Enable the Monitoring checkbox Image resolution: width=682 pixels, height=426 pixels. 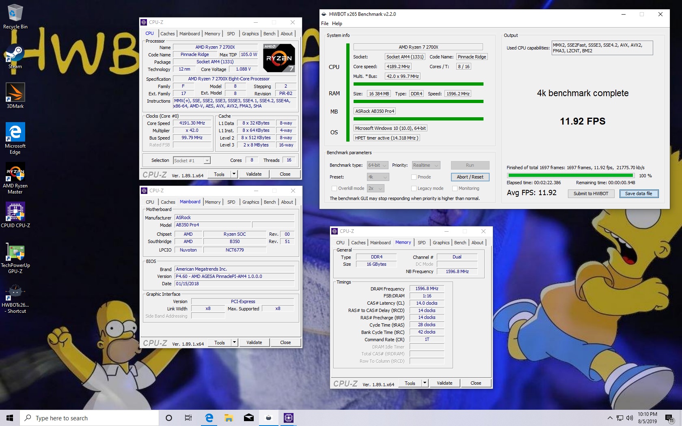tap(455, 188)
